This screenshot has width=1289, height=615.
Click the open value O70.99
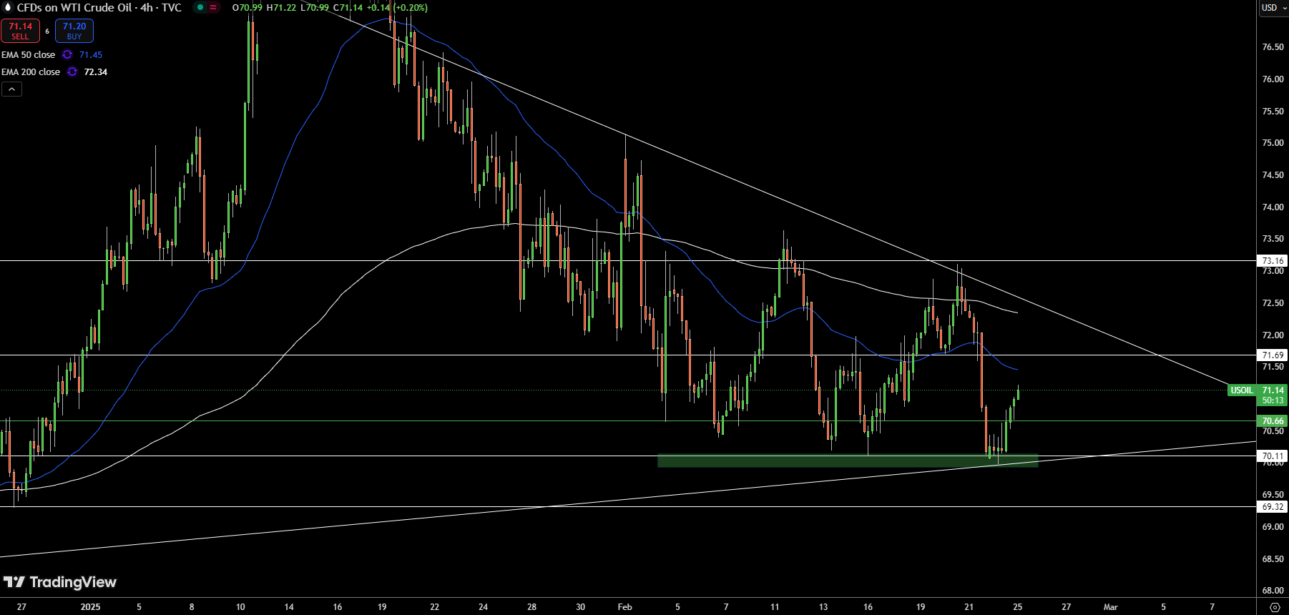point(247,8)
